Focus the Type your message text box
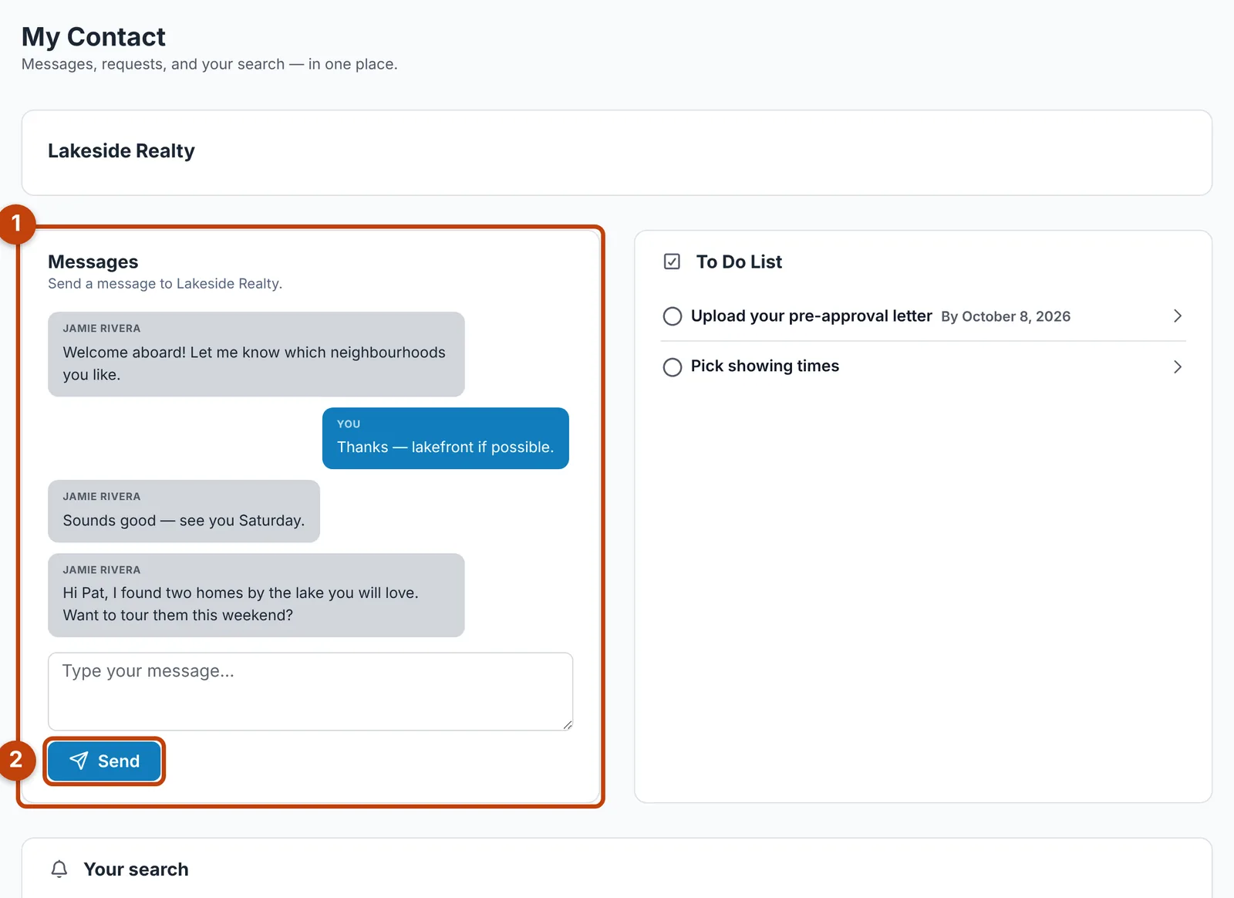The height and width of the screenshot is (898, 1234). coord(310,691)
